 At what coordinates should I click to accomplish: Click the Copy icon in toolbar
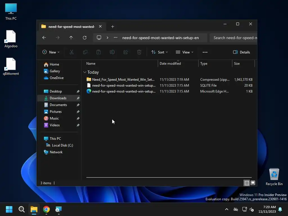pyautogui.click(x=85, y=52)
